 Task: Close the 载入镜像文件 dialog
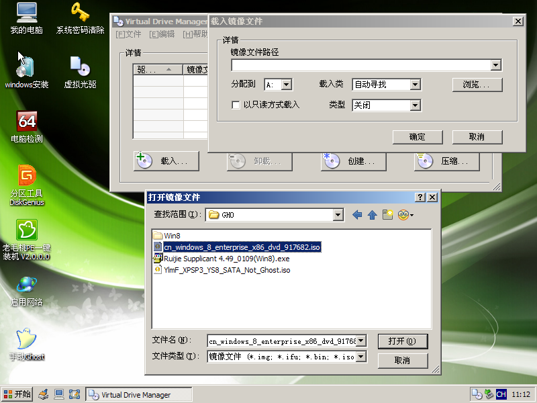point(518,21)
